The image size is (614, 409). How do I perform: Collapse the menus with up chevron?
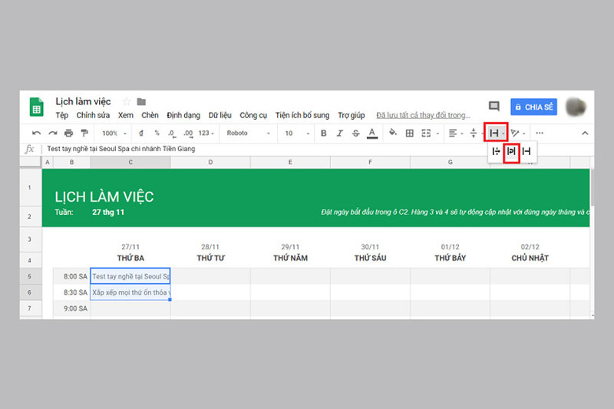[585, 133]
